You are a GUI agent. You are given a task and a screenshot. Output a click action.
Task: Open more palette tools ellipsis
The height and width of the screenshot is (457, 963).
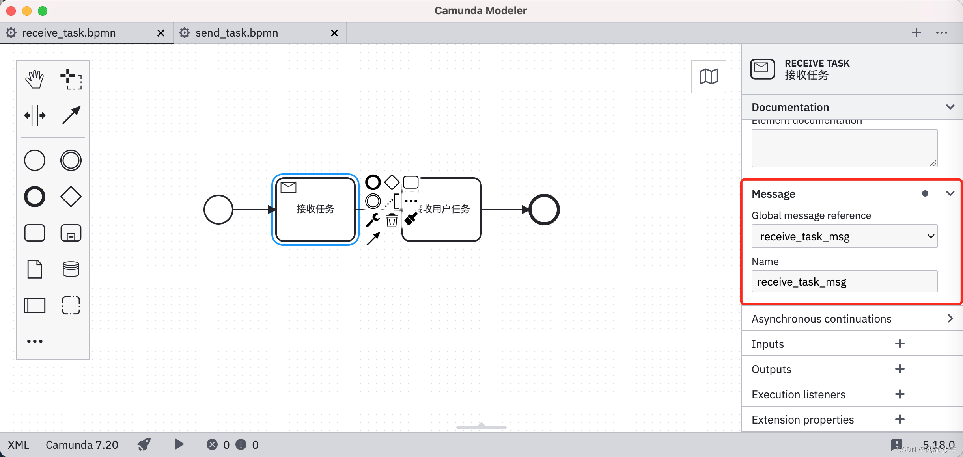pos(35,341)
